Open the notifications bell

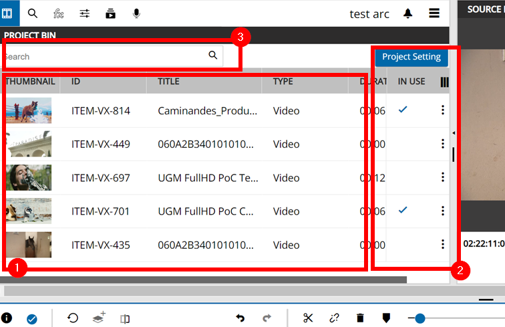[407, 13]
